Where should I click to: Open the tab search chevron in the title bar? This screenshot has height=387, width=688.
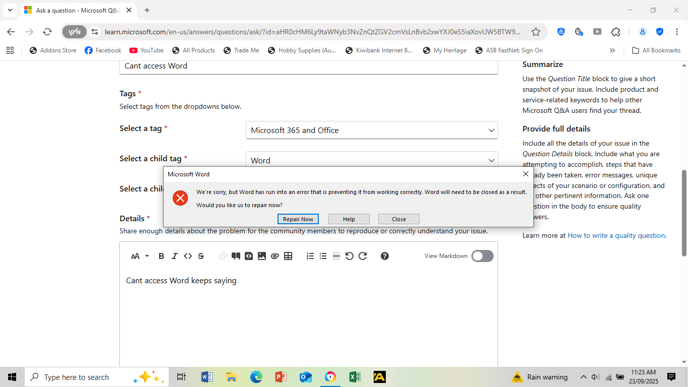pos(10,10)
